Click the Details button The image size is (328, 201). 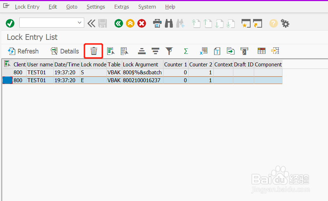point(65,51)
